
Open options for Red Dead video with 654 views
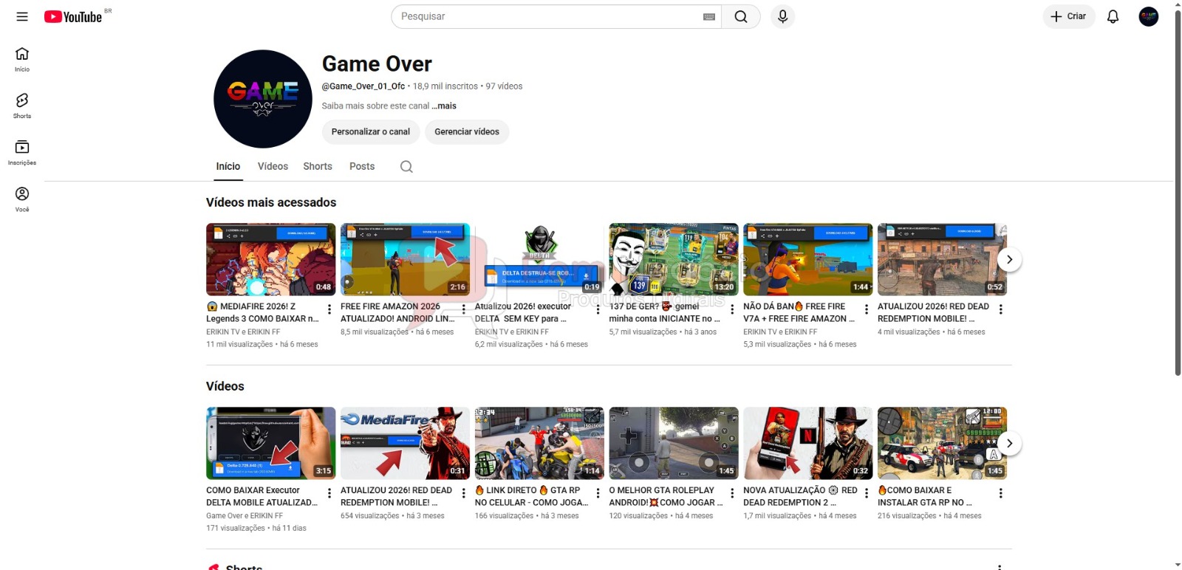tap(464, 493)
